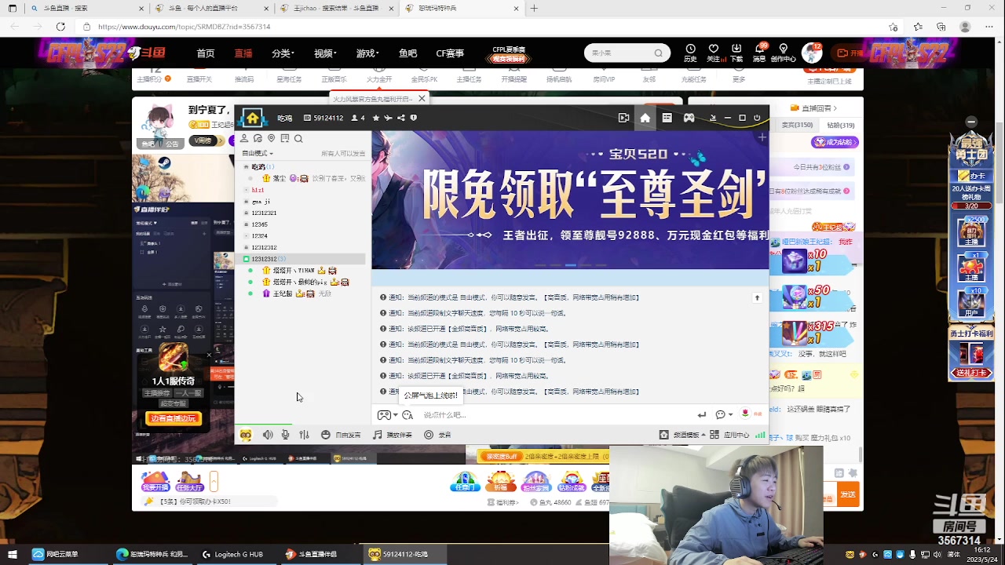1005x565 pixels.
Task: Expand Douyu 视频 nav dropdown
Action: coord(325,53)
